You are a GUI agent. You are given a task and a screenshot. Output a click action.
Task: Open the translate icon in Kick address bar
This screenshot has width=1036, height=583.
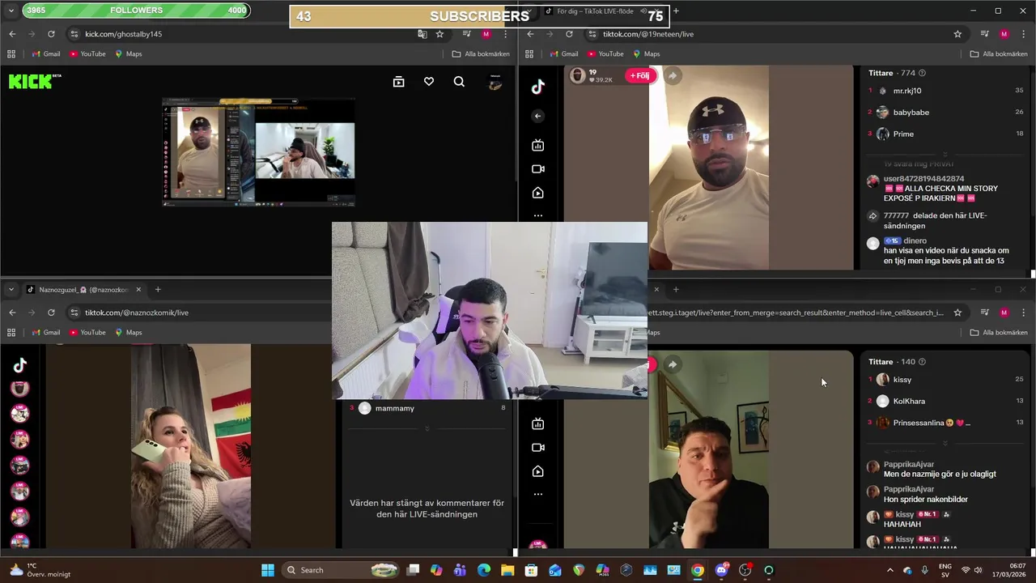click(x=422, y=34)
